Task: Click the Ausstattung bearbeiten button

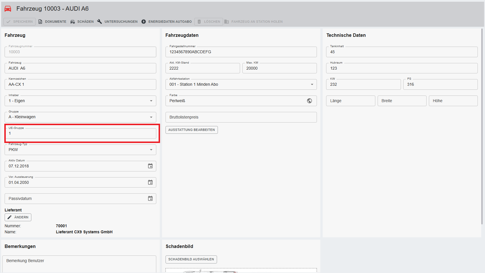Action: [x=191, y=130]
